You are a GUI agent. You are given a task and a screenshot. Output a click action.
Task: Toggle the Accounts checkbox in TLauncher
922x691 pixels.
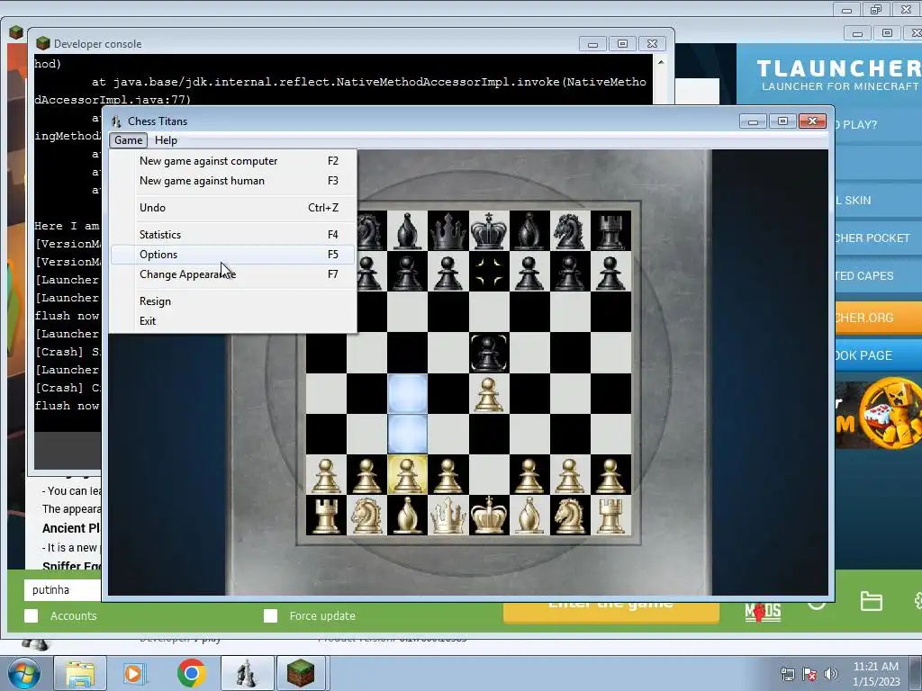pos(32,615)
